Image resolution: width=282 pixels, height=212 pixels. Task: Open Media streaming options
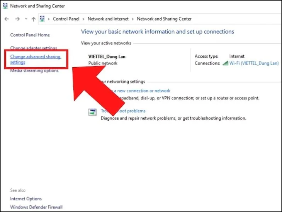pyautogui.click(x=34, y=71)
